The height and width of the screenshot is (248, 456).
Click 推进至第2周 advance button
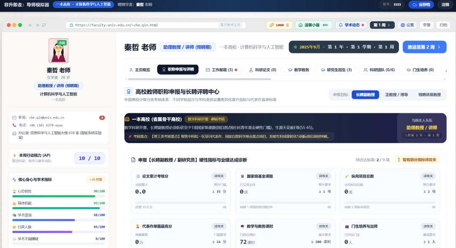[424, 47]
